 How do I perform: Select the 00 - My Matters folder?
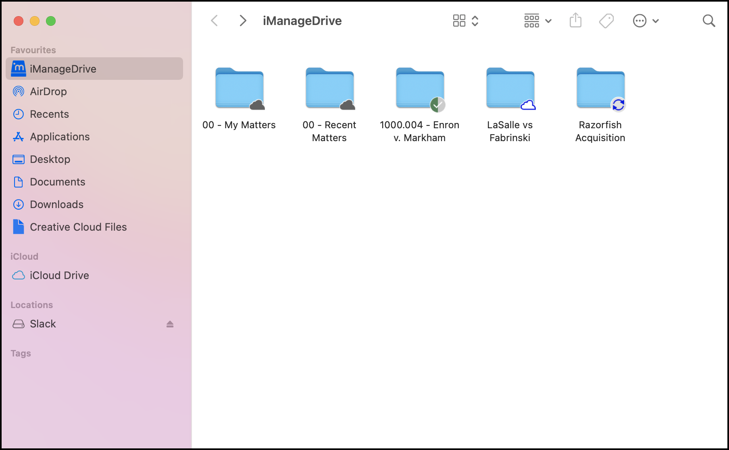(x=239, y=90)
